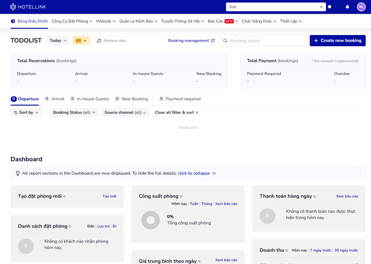The width and height of the screenshot is (371, 264).
Task: Click the X icon of Clear all filter
Action: click(197, 112)
